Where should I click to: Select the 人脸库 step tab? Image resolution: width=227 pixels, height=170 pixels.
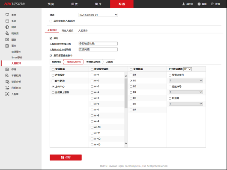(x=109, y=62)
